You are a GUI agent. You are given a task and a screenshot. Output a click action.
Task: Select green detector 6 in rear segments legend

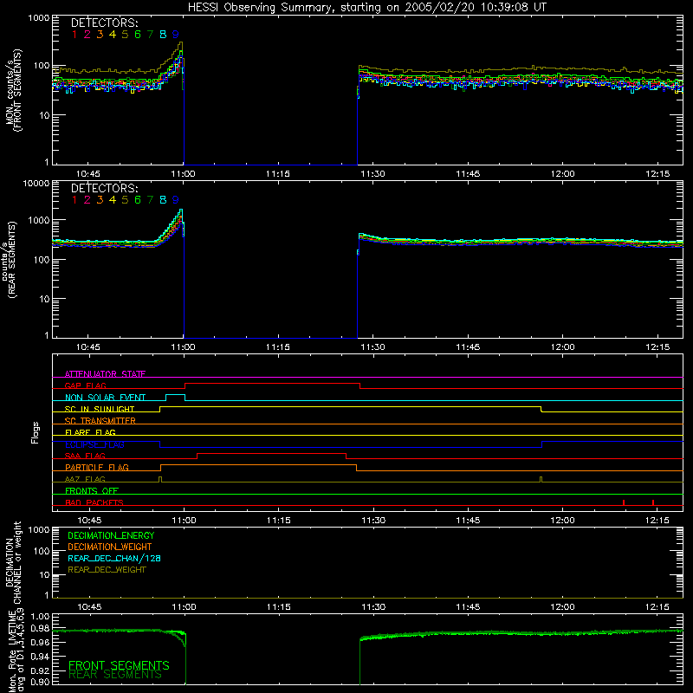pos(138,200)
